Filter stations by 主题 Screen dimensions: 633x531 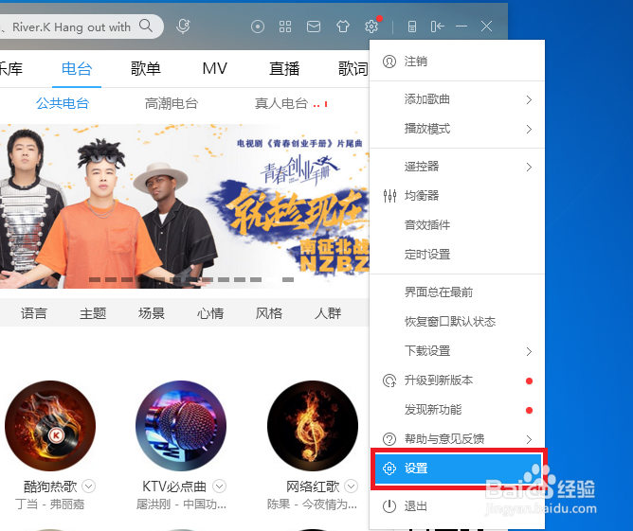93,313
